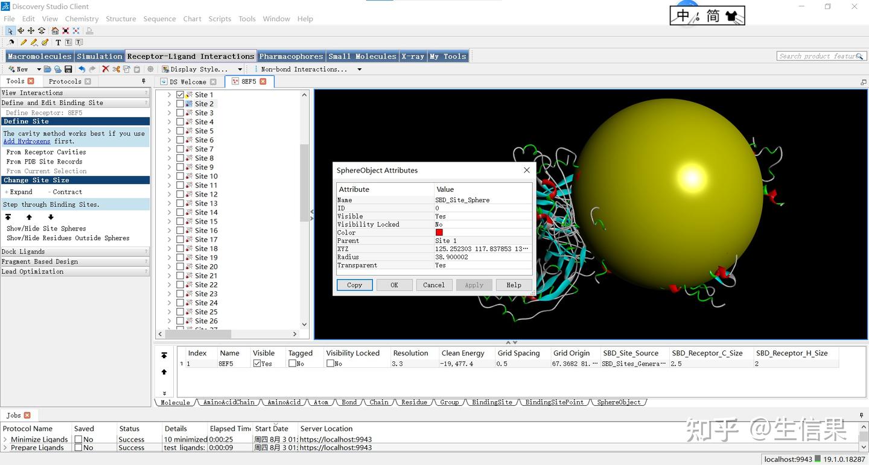
Task: Step down to next binding site arrow
Action: tap(51, 217)
